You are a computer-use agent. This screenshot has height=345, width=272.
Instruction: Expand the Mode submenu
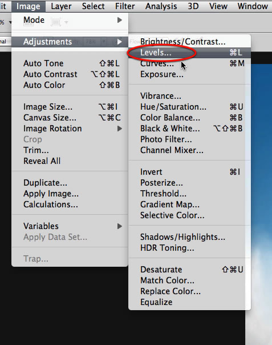click(70, 20)
